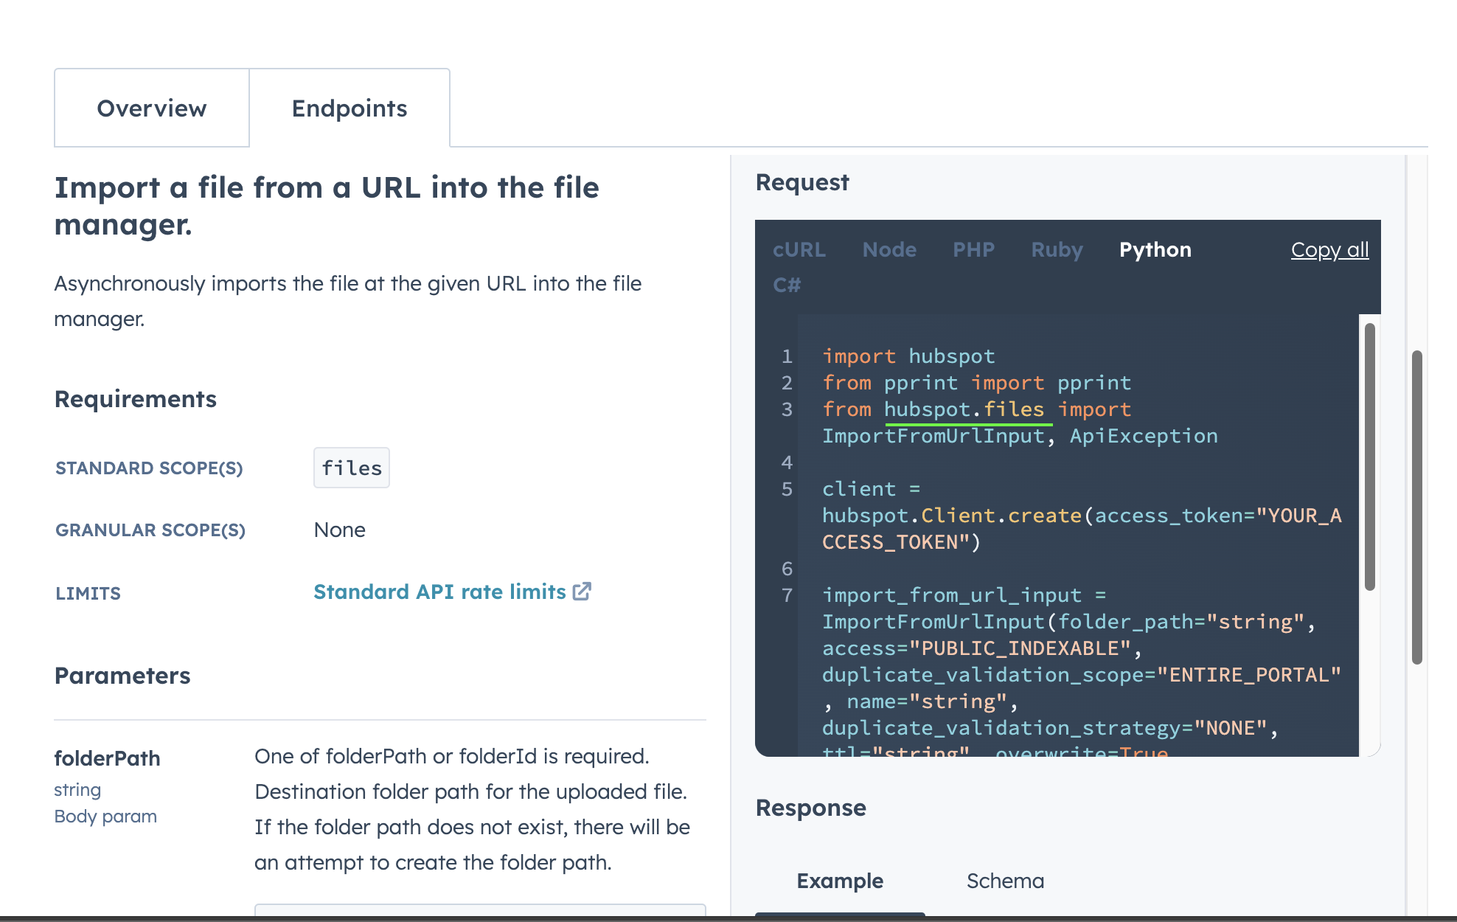Click Copy all to copy the code

(x=1329, y=250)
